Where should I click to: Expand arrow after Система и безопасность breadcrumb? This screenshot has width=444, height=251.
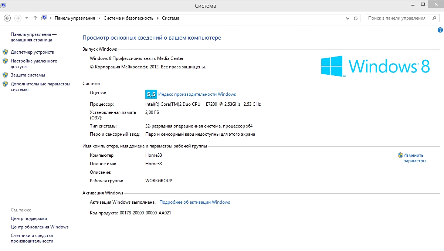click(158, 18)
